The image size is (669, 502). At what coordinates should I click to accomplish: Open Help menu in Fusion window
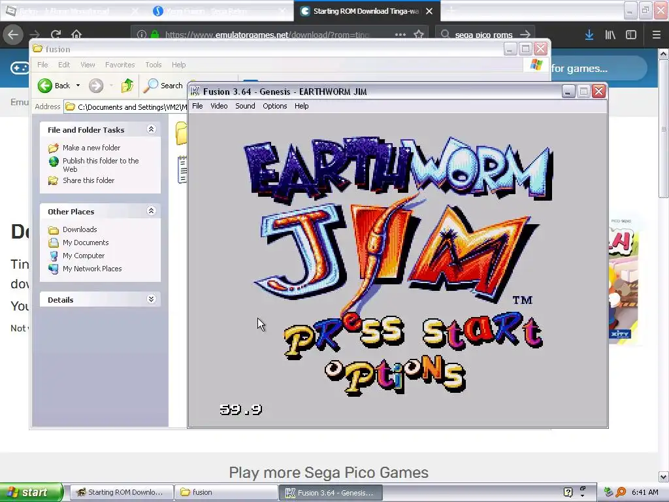pos(301,106)
